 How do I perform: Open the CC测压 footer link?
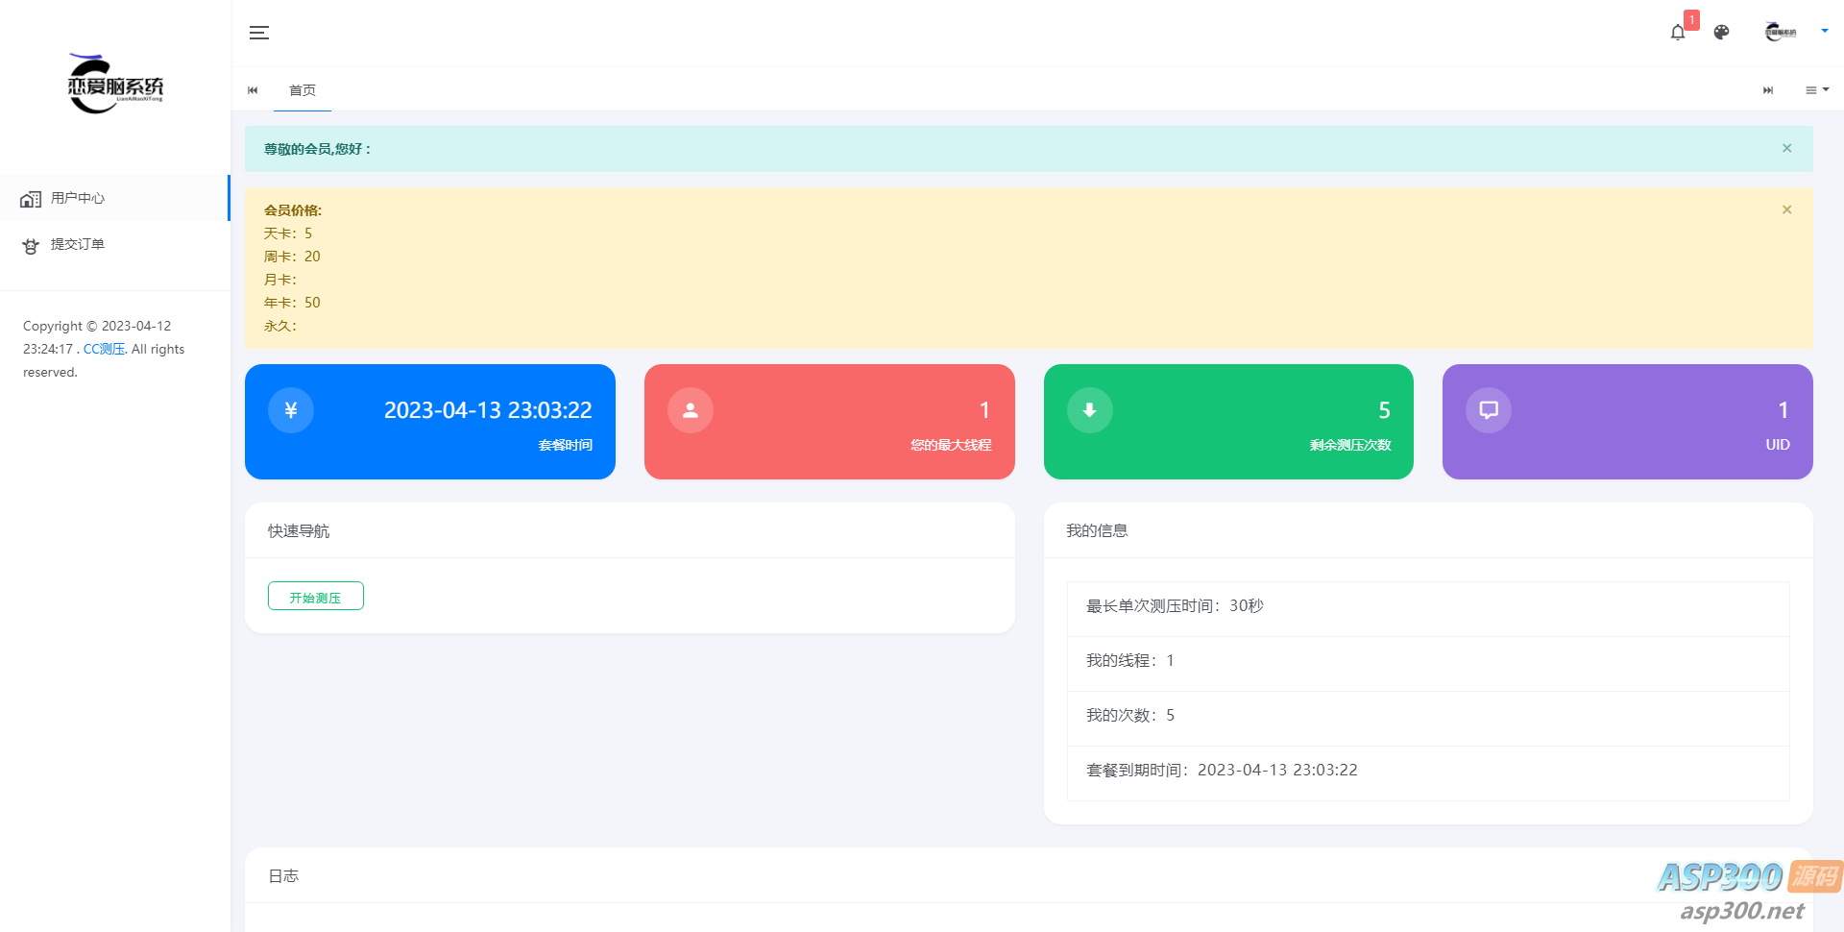pos(104,349)
